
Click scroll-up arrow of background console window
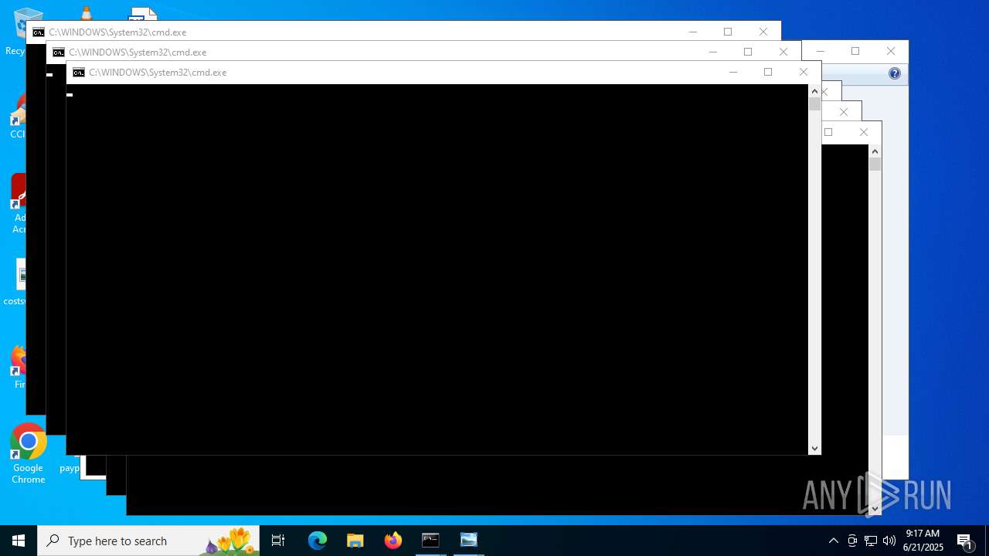(x=875, y=151)
